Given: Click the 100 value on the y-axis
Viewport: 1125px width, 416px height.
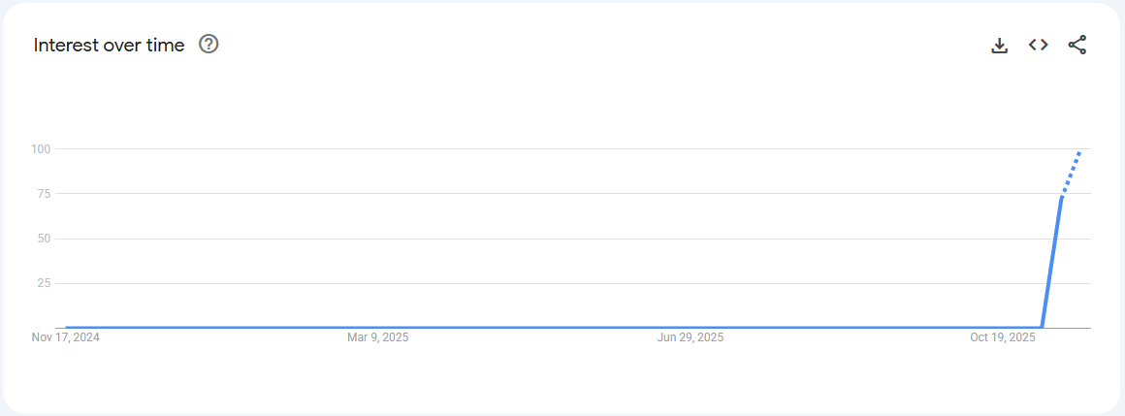Looking at the screenshot, I should coord(40,148).
